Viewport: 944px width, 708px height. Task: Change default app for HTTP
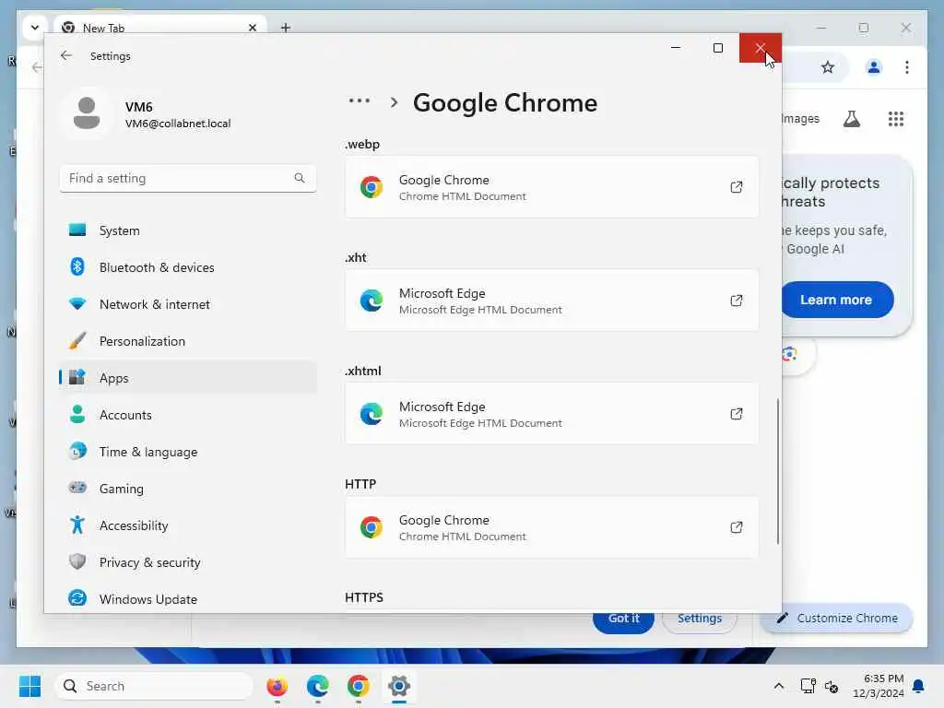click(x=551, y=527)
